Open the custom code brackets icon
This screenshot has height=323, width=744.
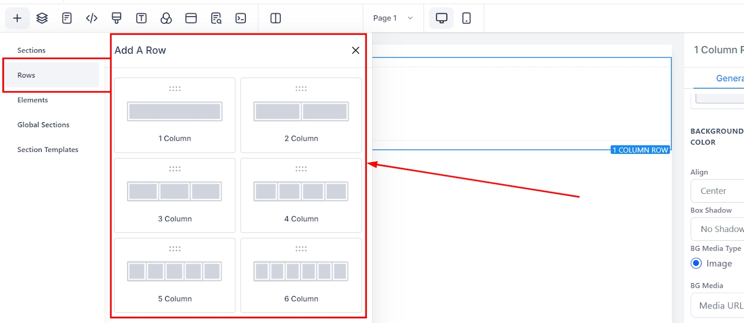click(x=92, y=18)
